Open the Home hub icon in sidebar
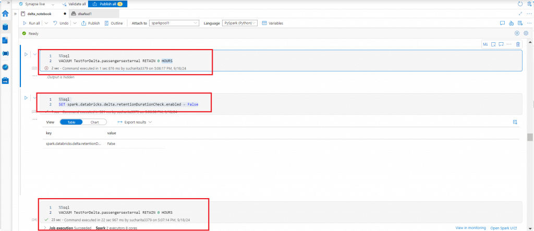 (x=5, y=14)
